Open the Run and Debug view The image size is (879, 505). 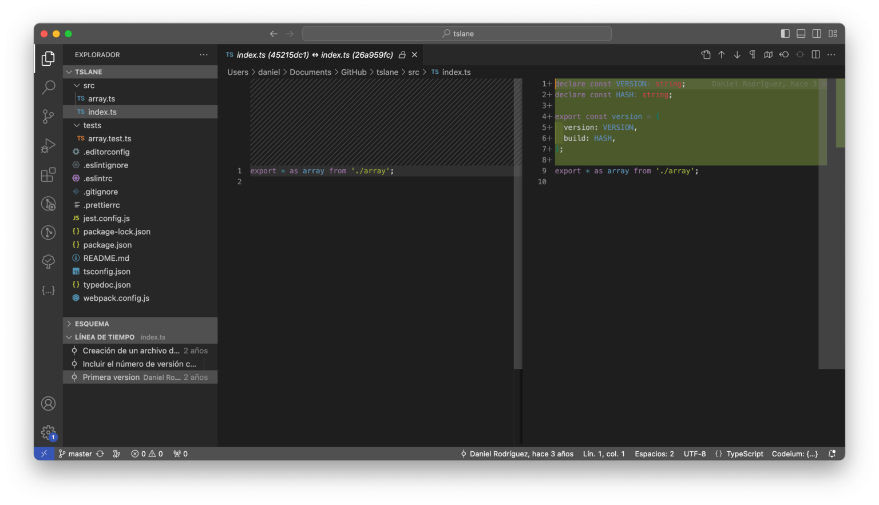point(48,145)
